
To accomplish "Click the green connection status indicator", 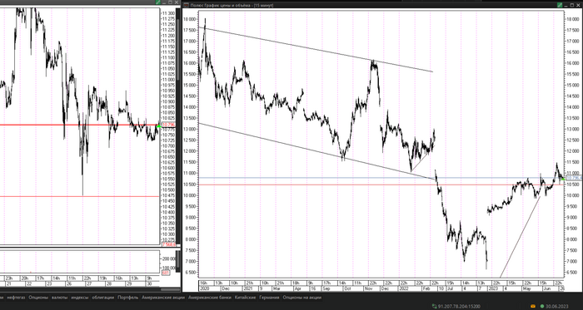I will (542, 307).
